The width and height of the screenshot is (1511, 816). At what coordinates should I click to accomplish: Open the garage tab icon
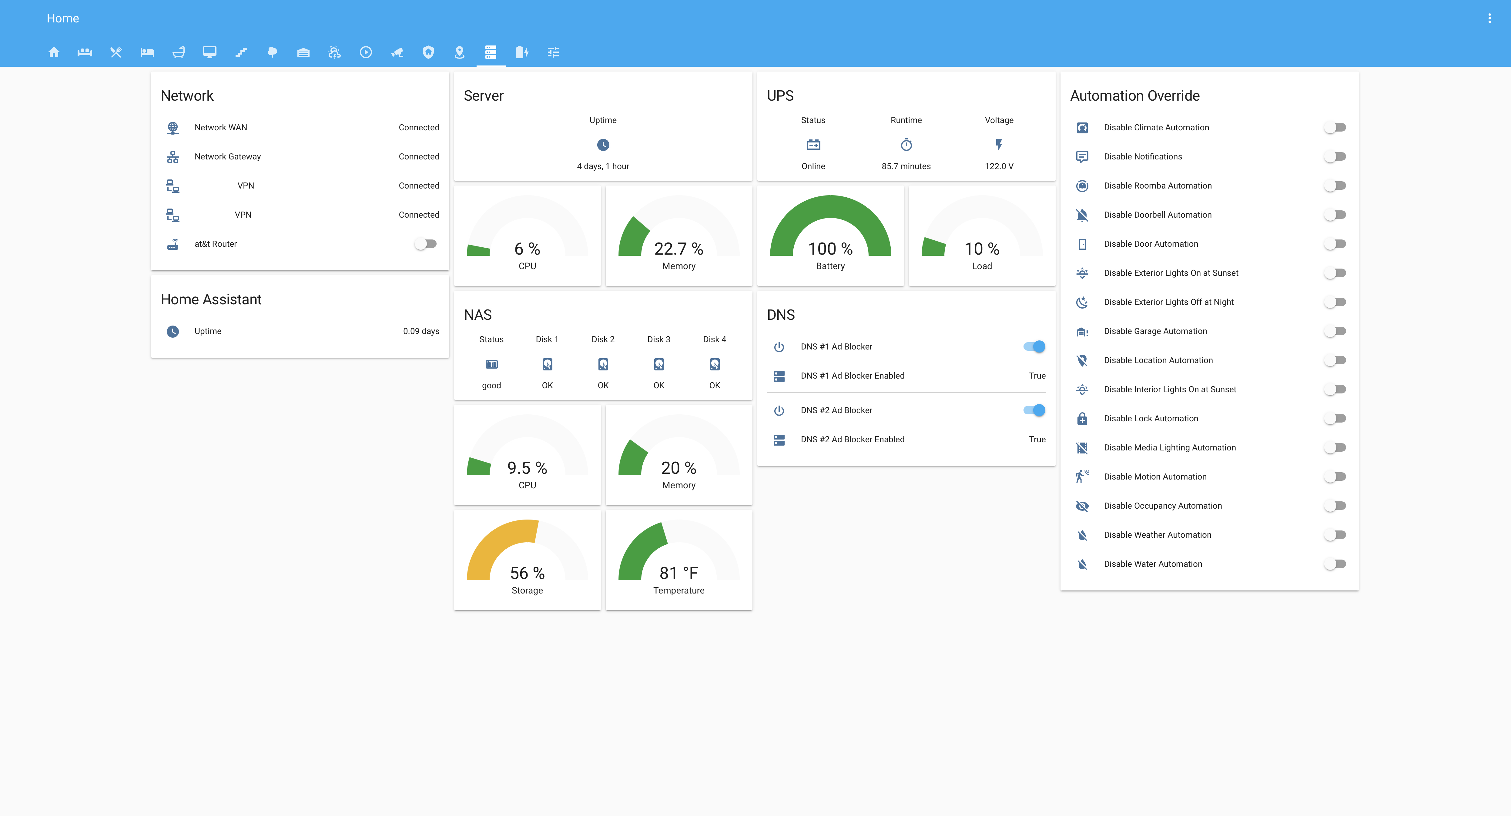click(x=303, y=52)
